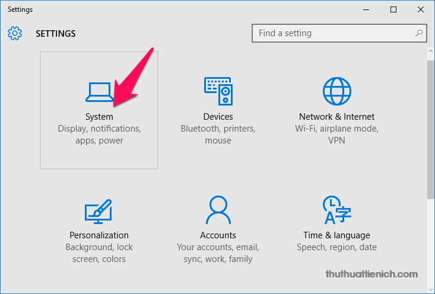Click 'Background, lock screen, colors' description

click(x=99, y=253)
